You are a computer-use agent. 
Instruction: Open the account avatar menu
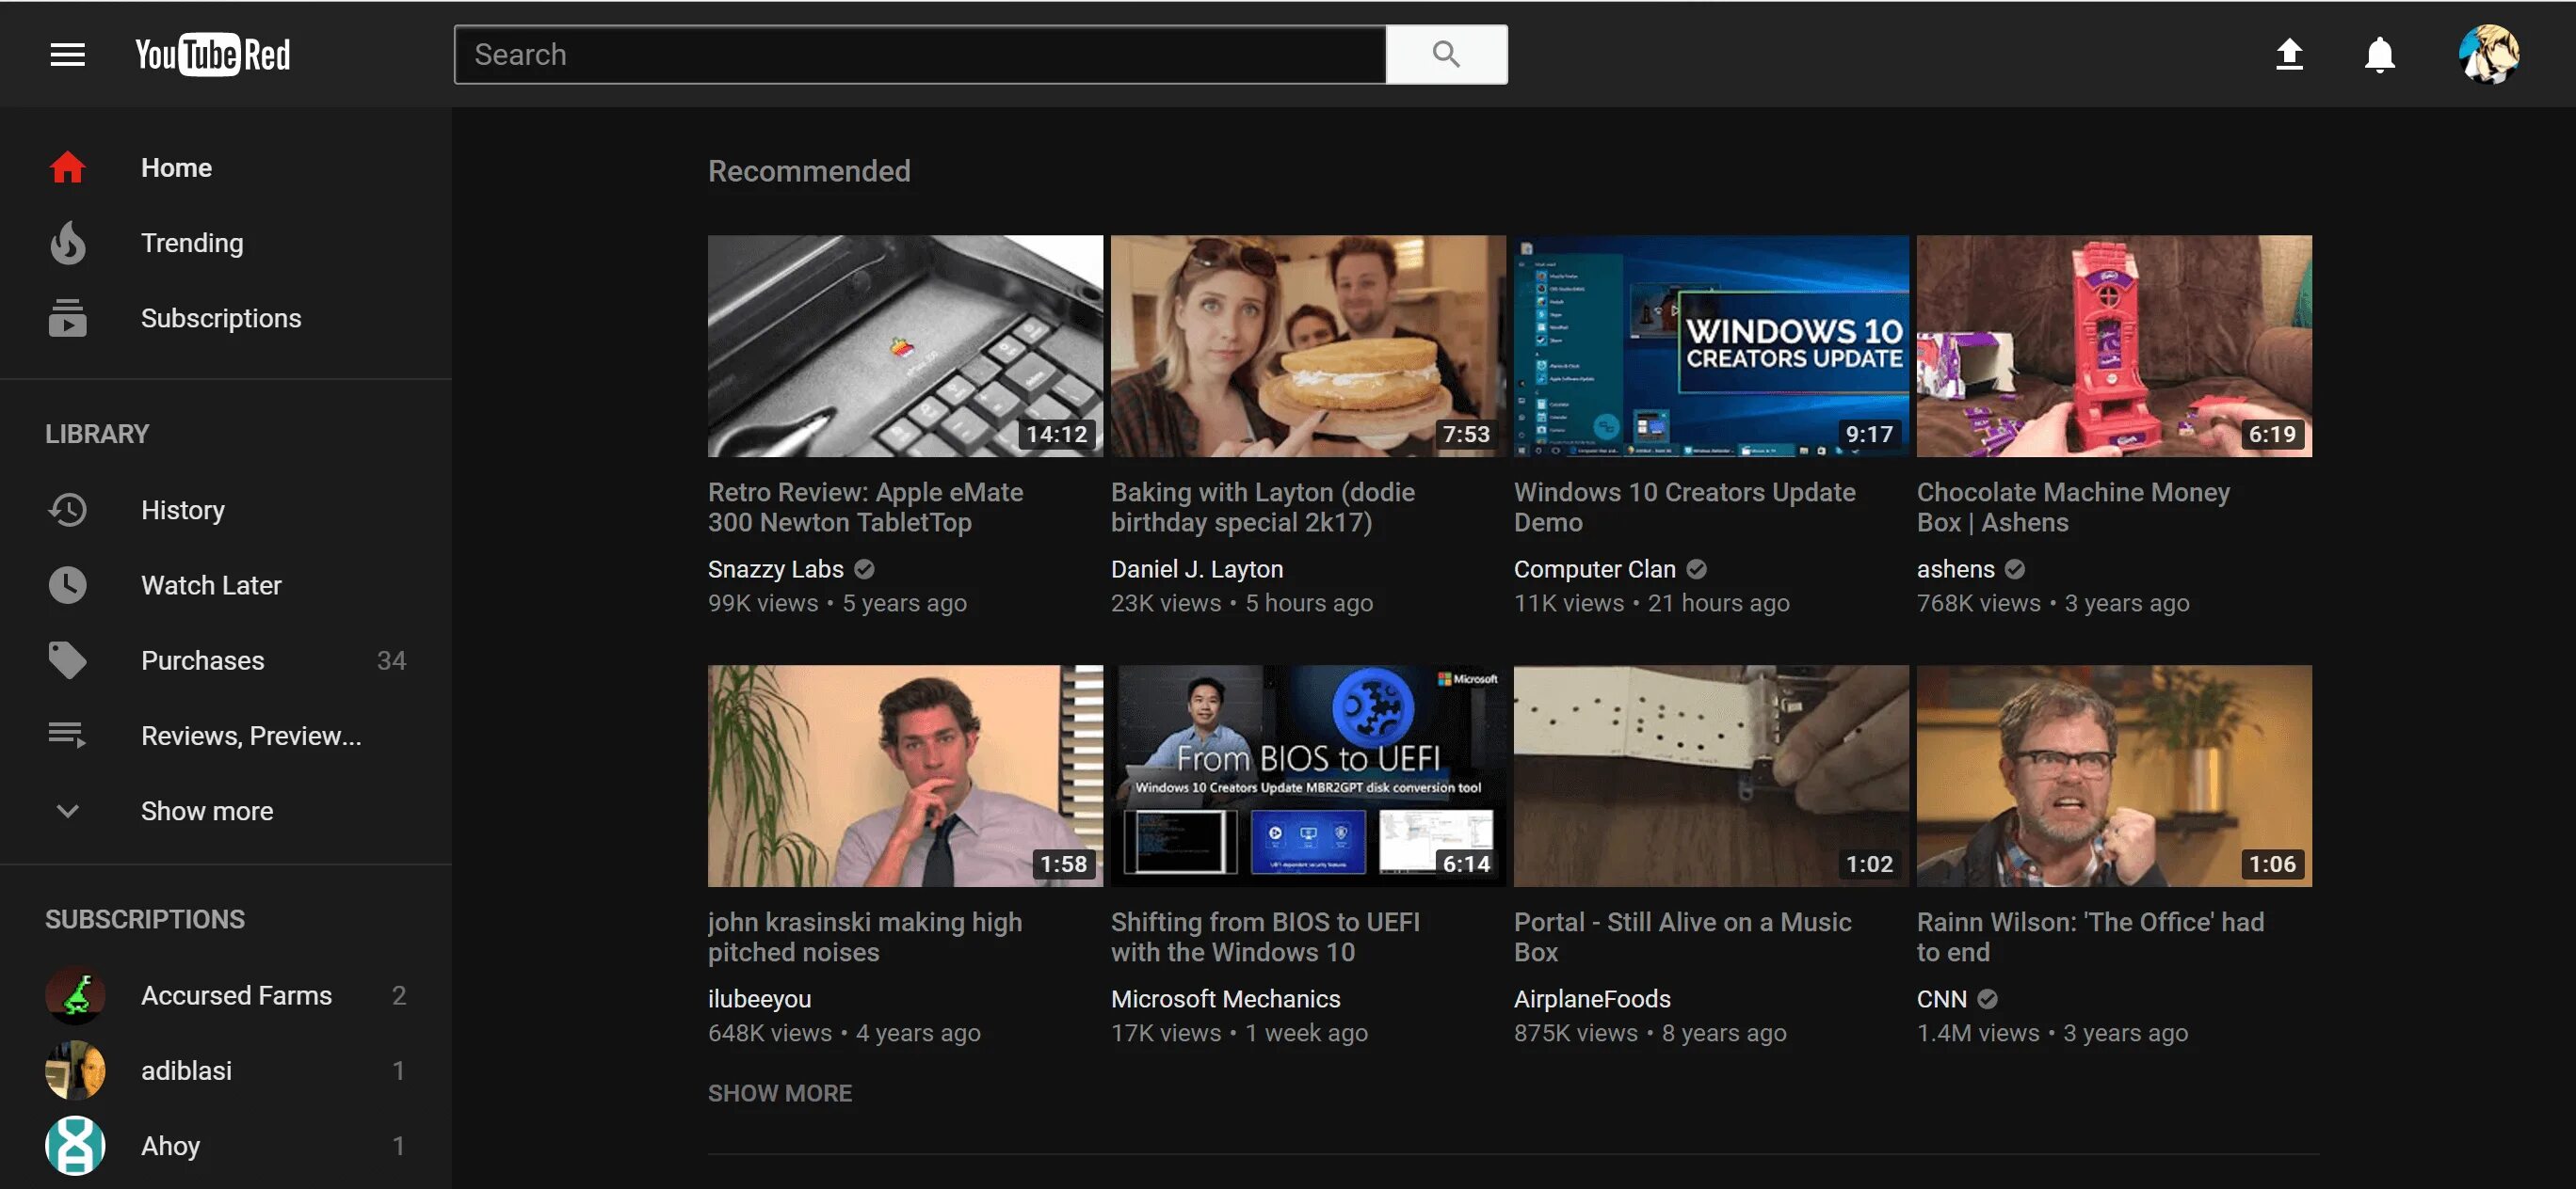[x=2488, y=54]
